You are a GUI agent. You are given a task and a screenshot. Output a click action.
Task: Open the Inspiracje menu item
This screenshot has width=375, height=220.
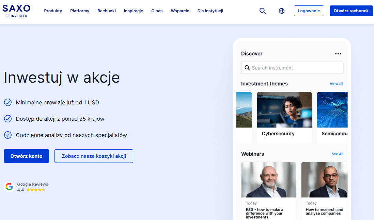coord(134,11)
